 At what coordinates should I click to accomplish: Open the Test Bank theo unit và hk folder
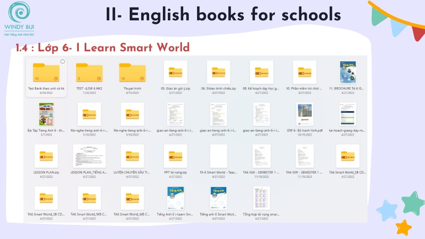coord(46,73)
